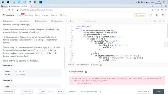Open Opera speed dial grid

[13, 10]
